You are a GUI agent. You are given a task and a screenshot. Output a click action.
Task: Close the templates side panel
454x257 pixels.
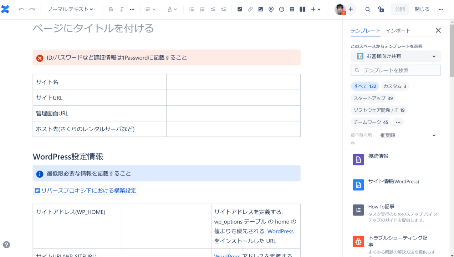tap(438, 31)
